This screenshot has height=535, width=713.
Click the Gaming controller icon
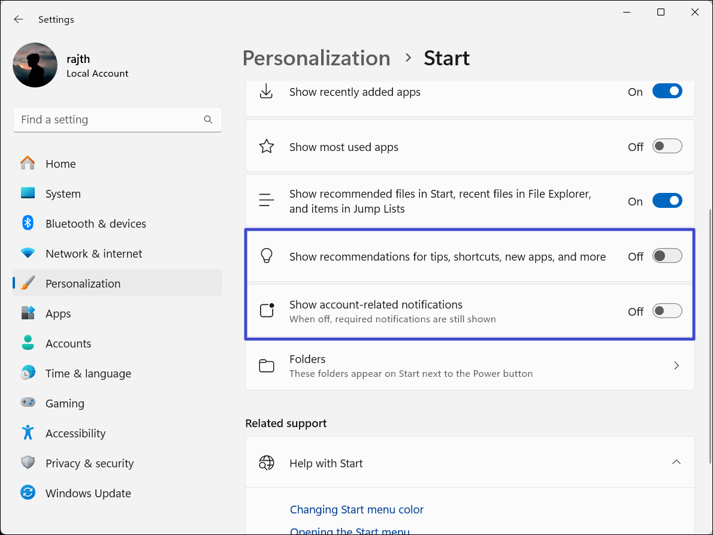28,403
